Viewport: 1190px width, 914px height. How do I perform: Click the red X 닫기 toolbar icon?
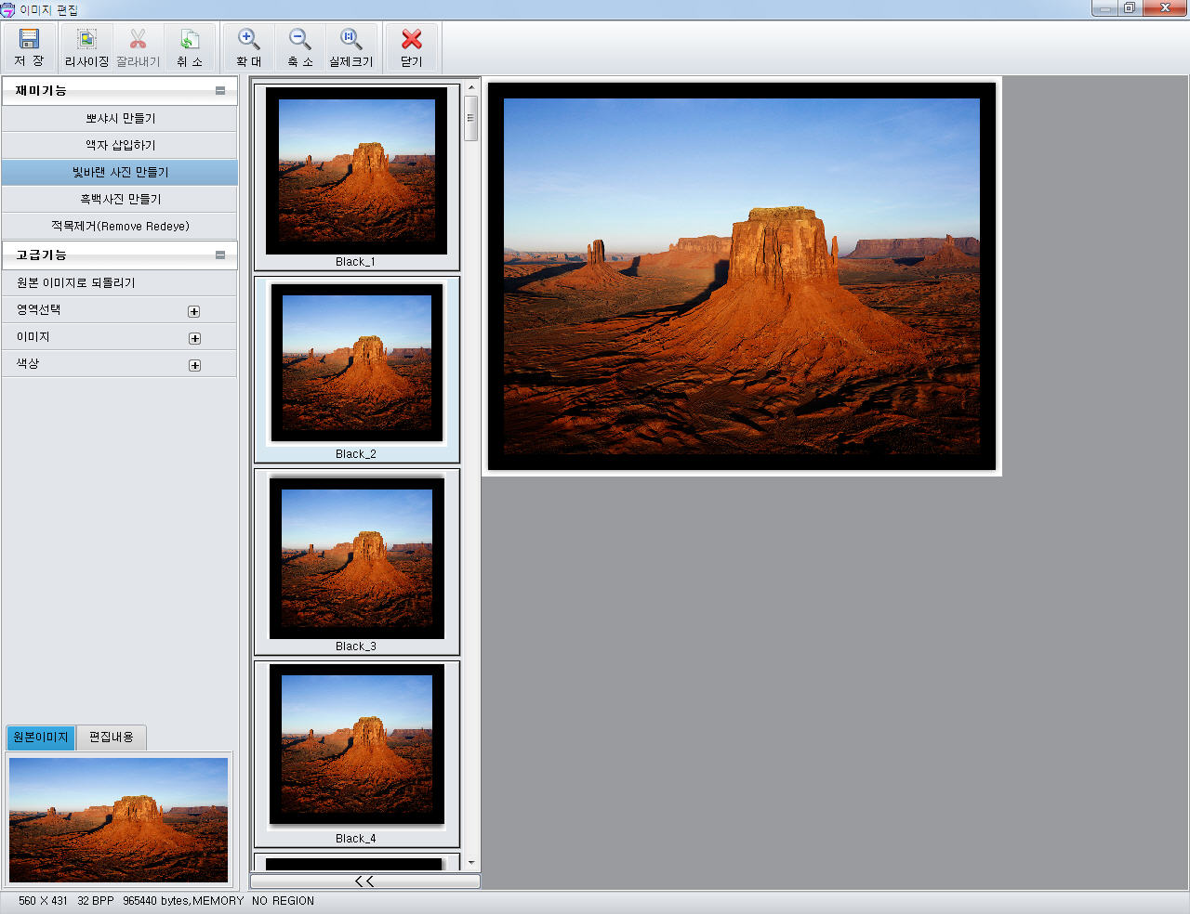(412, 47)
